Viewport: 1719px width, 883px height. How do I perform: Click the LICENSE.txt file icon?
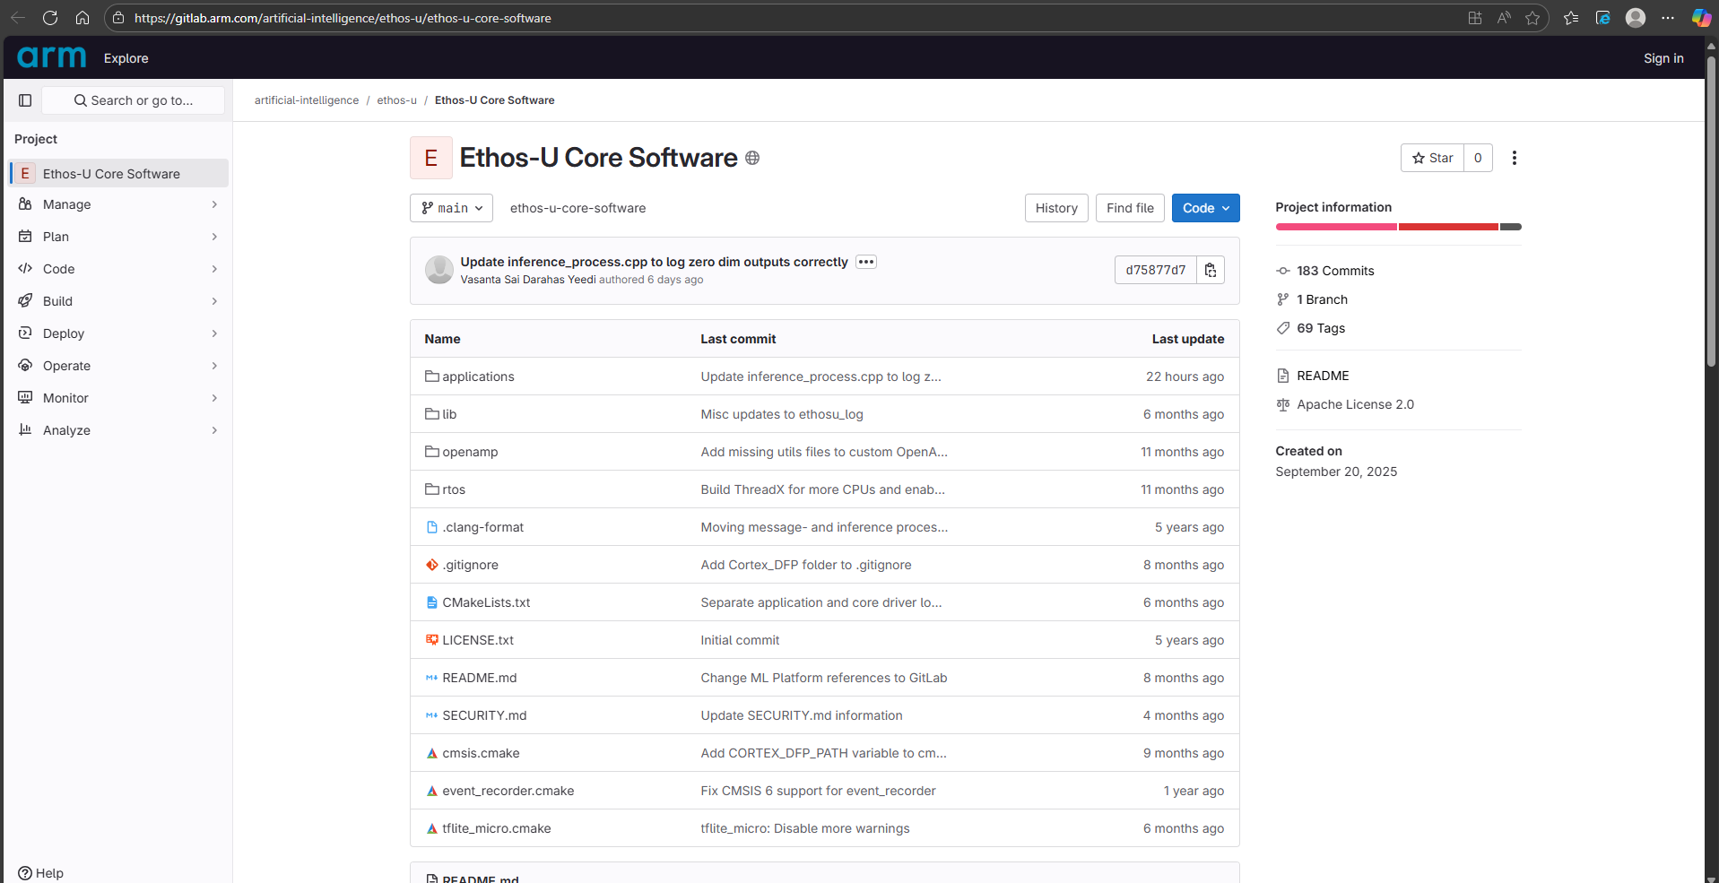point(432,640)
